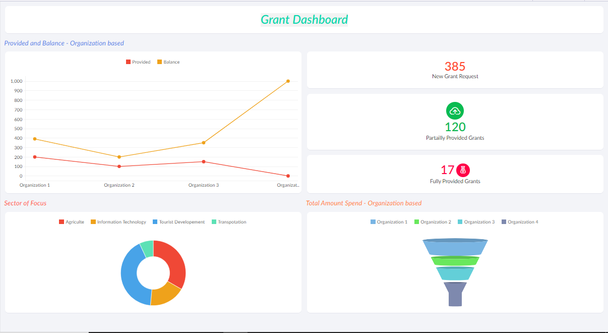Toggle Organization 1 in funnel legend
Viewport: 608px width, 333px height.
389,222
